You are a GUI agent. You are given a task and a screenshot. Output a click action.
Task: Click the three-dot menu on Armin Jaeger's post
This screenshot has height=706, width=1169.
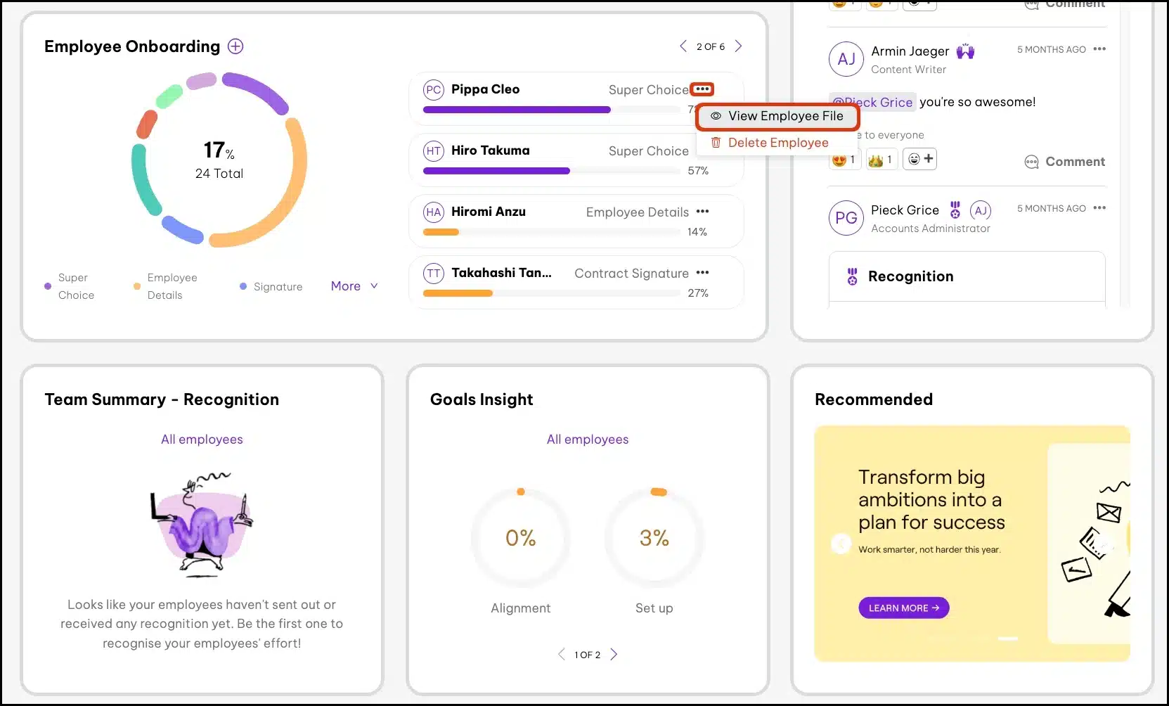[1100, 49]
